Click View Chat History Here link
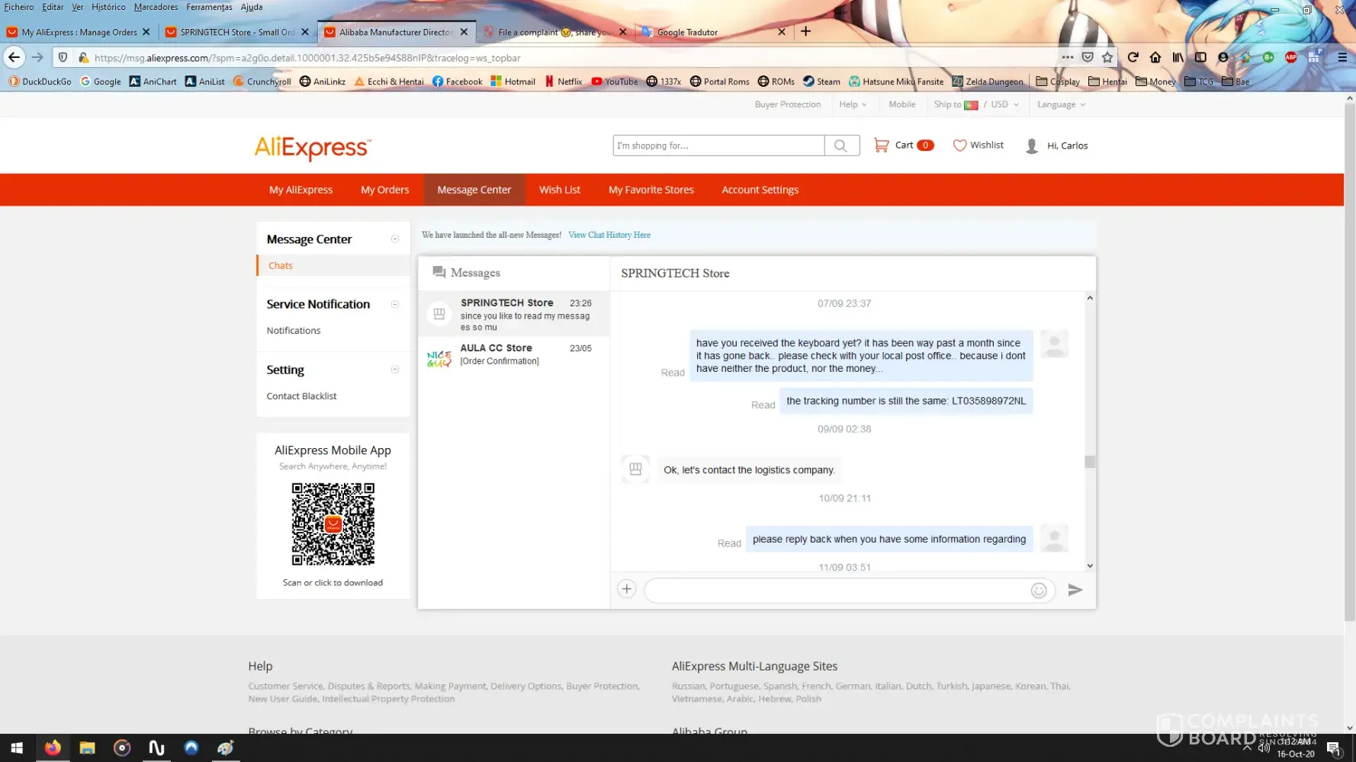The width and height of the screenshot is (1356, 762). (609, 235)
